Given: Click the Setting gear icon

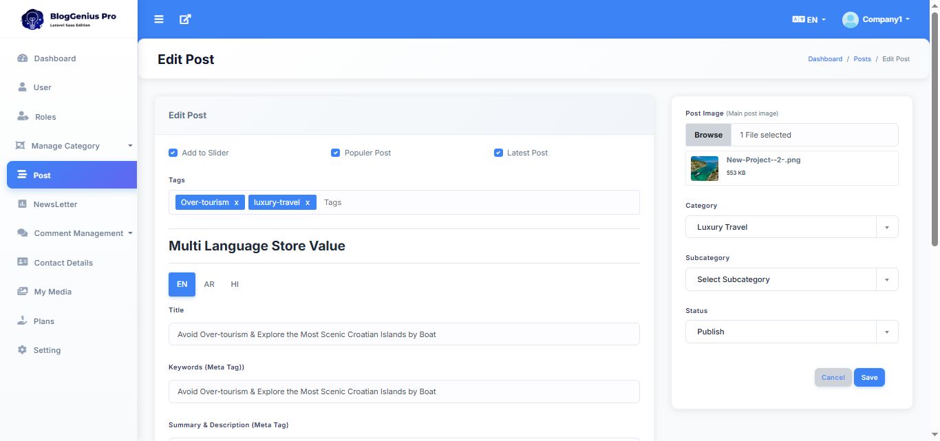Looking at the screenshot, I should click(22, 350).
